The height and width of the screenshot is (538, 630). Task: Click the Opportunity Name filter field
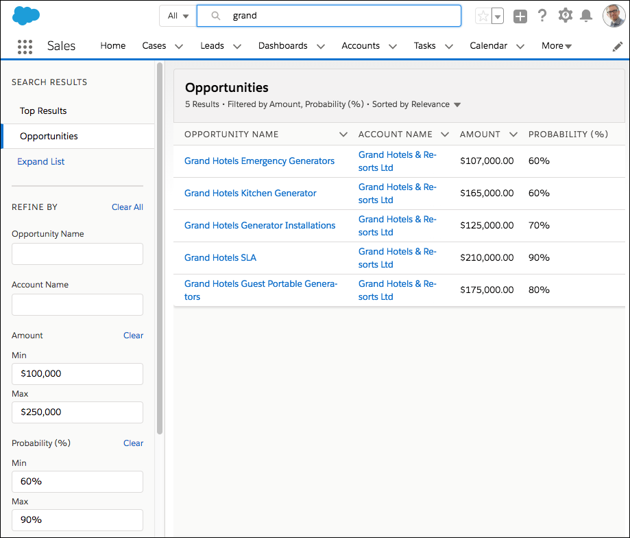(77, 254)
